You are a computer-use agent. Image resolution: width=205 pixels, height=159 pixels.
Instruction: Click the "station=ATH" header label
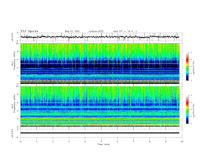click(x=96, y=31)
